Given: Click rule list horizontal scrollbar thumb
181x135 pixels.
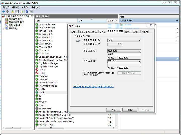Looking at the screenshot, I should (x=51, y=128).
